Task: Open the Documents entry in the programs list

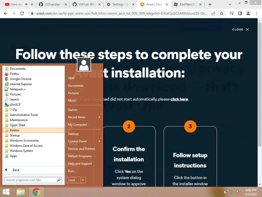Action: click(x=34, y=69)
